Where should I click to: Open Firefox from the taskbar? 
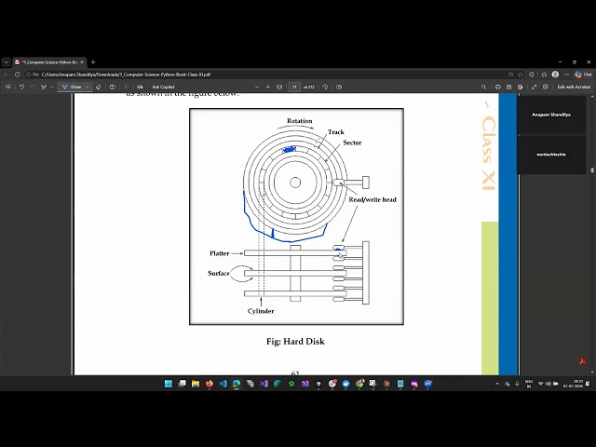209,384
